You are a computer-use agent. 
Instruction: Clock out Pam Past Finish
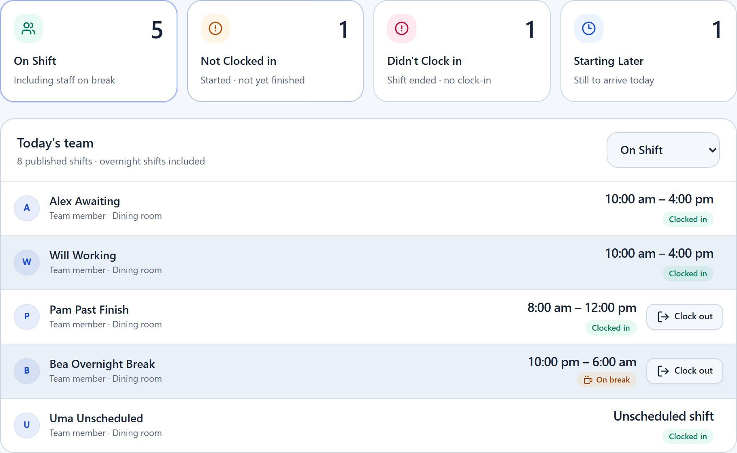685,316
